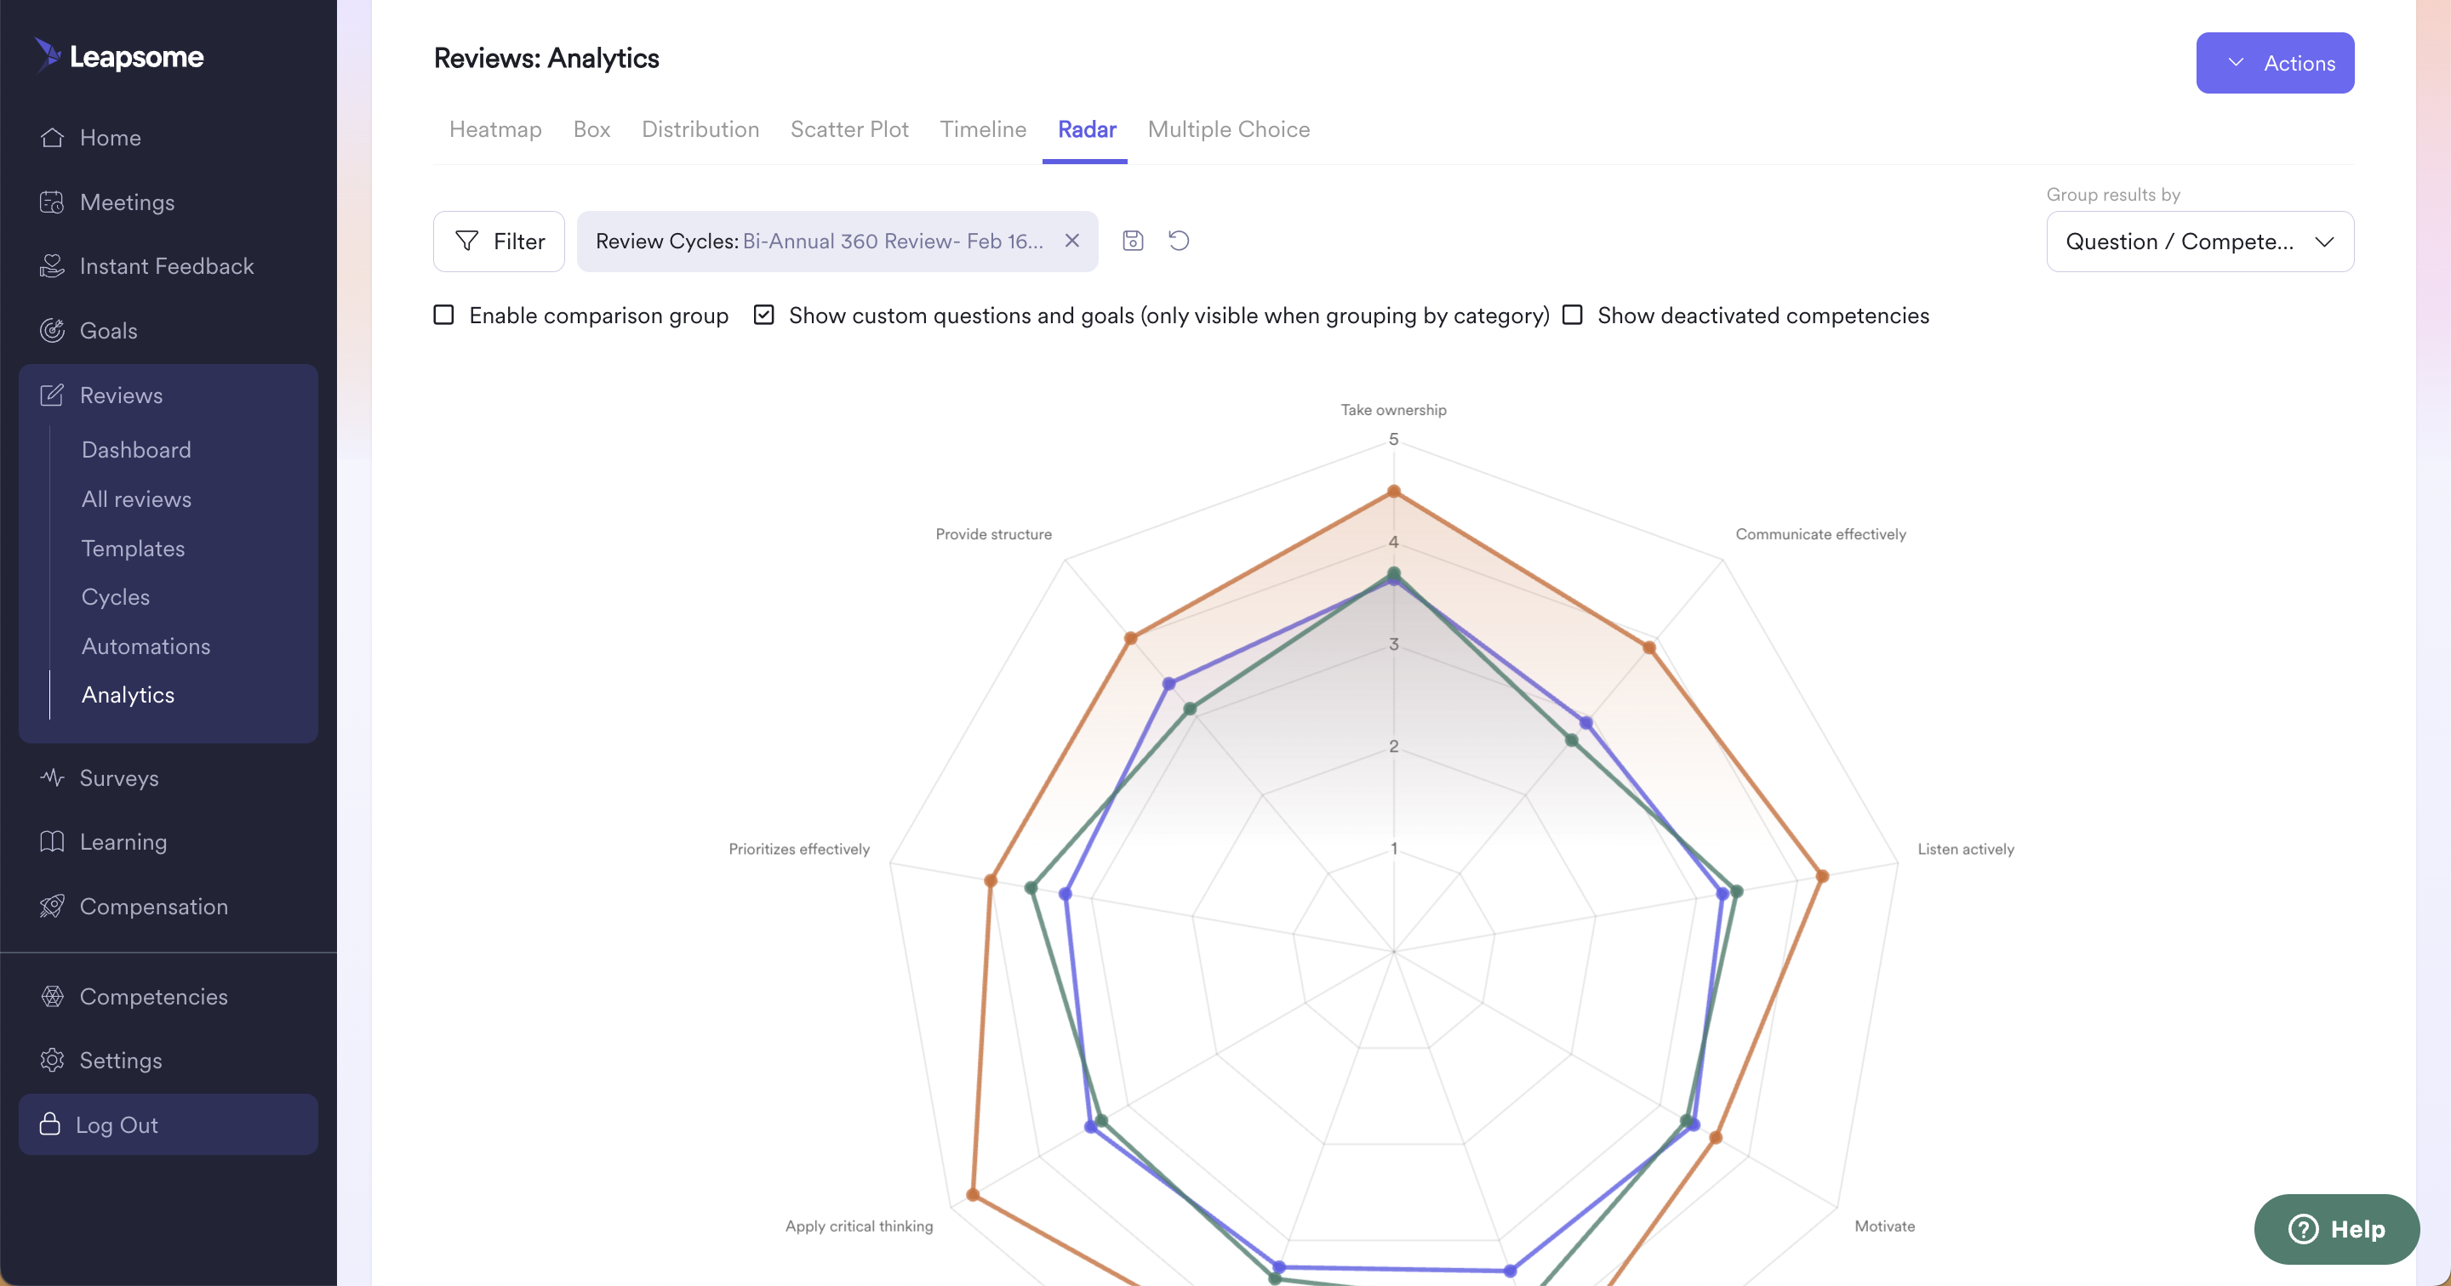Viewport: 2451px width, 1286px height.
Task: Click the Log Out lock icon
Action: pyautogui.click(x=49, y=1124)
